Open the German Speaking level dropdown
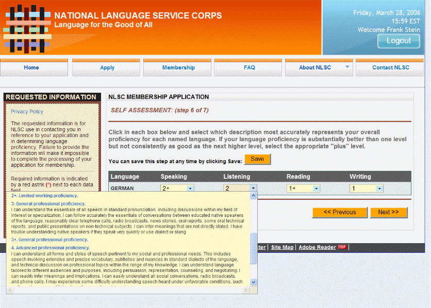The image size is (431, 308). pos(177,189)
